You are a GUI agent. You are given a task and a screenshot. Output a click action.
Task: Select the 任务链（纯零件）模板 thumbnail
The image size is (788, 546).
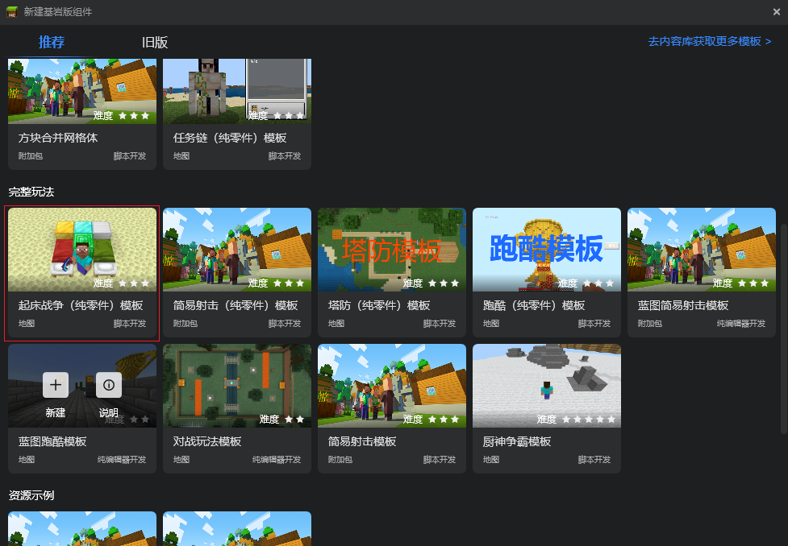237,91
